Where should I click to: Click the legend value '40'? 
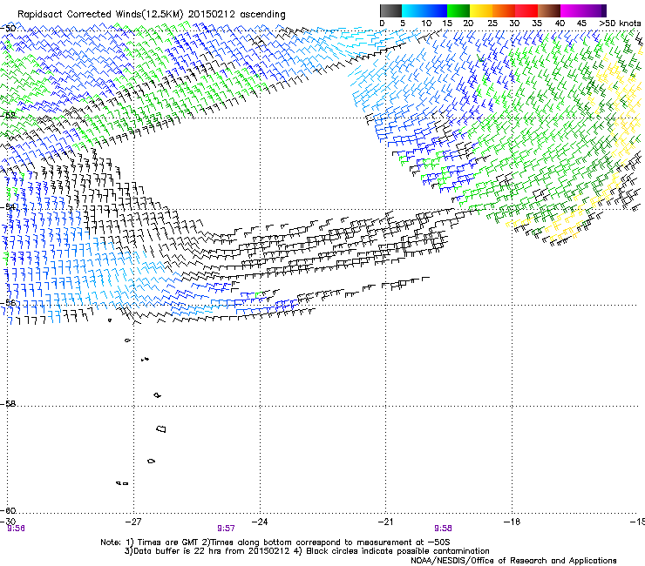click(560, 24)
